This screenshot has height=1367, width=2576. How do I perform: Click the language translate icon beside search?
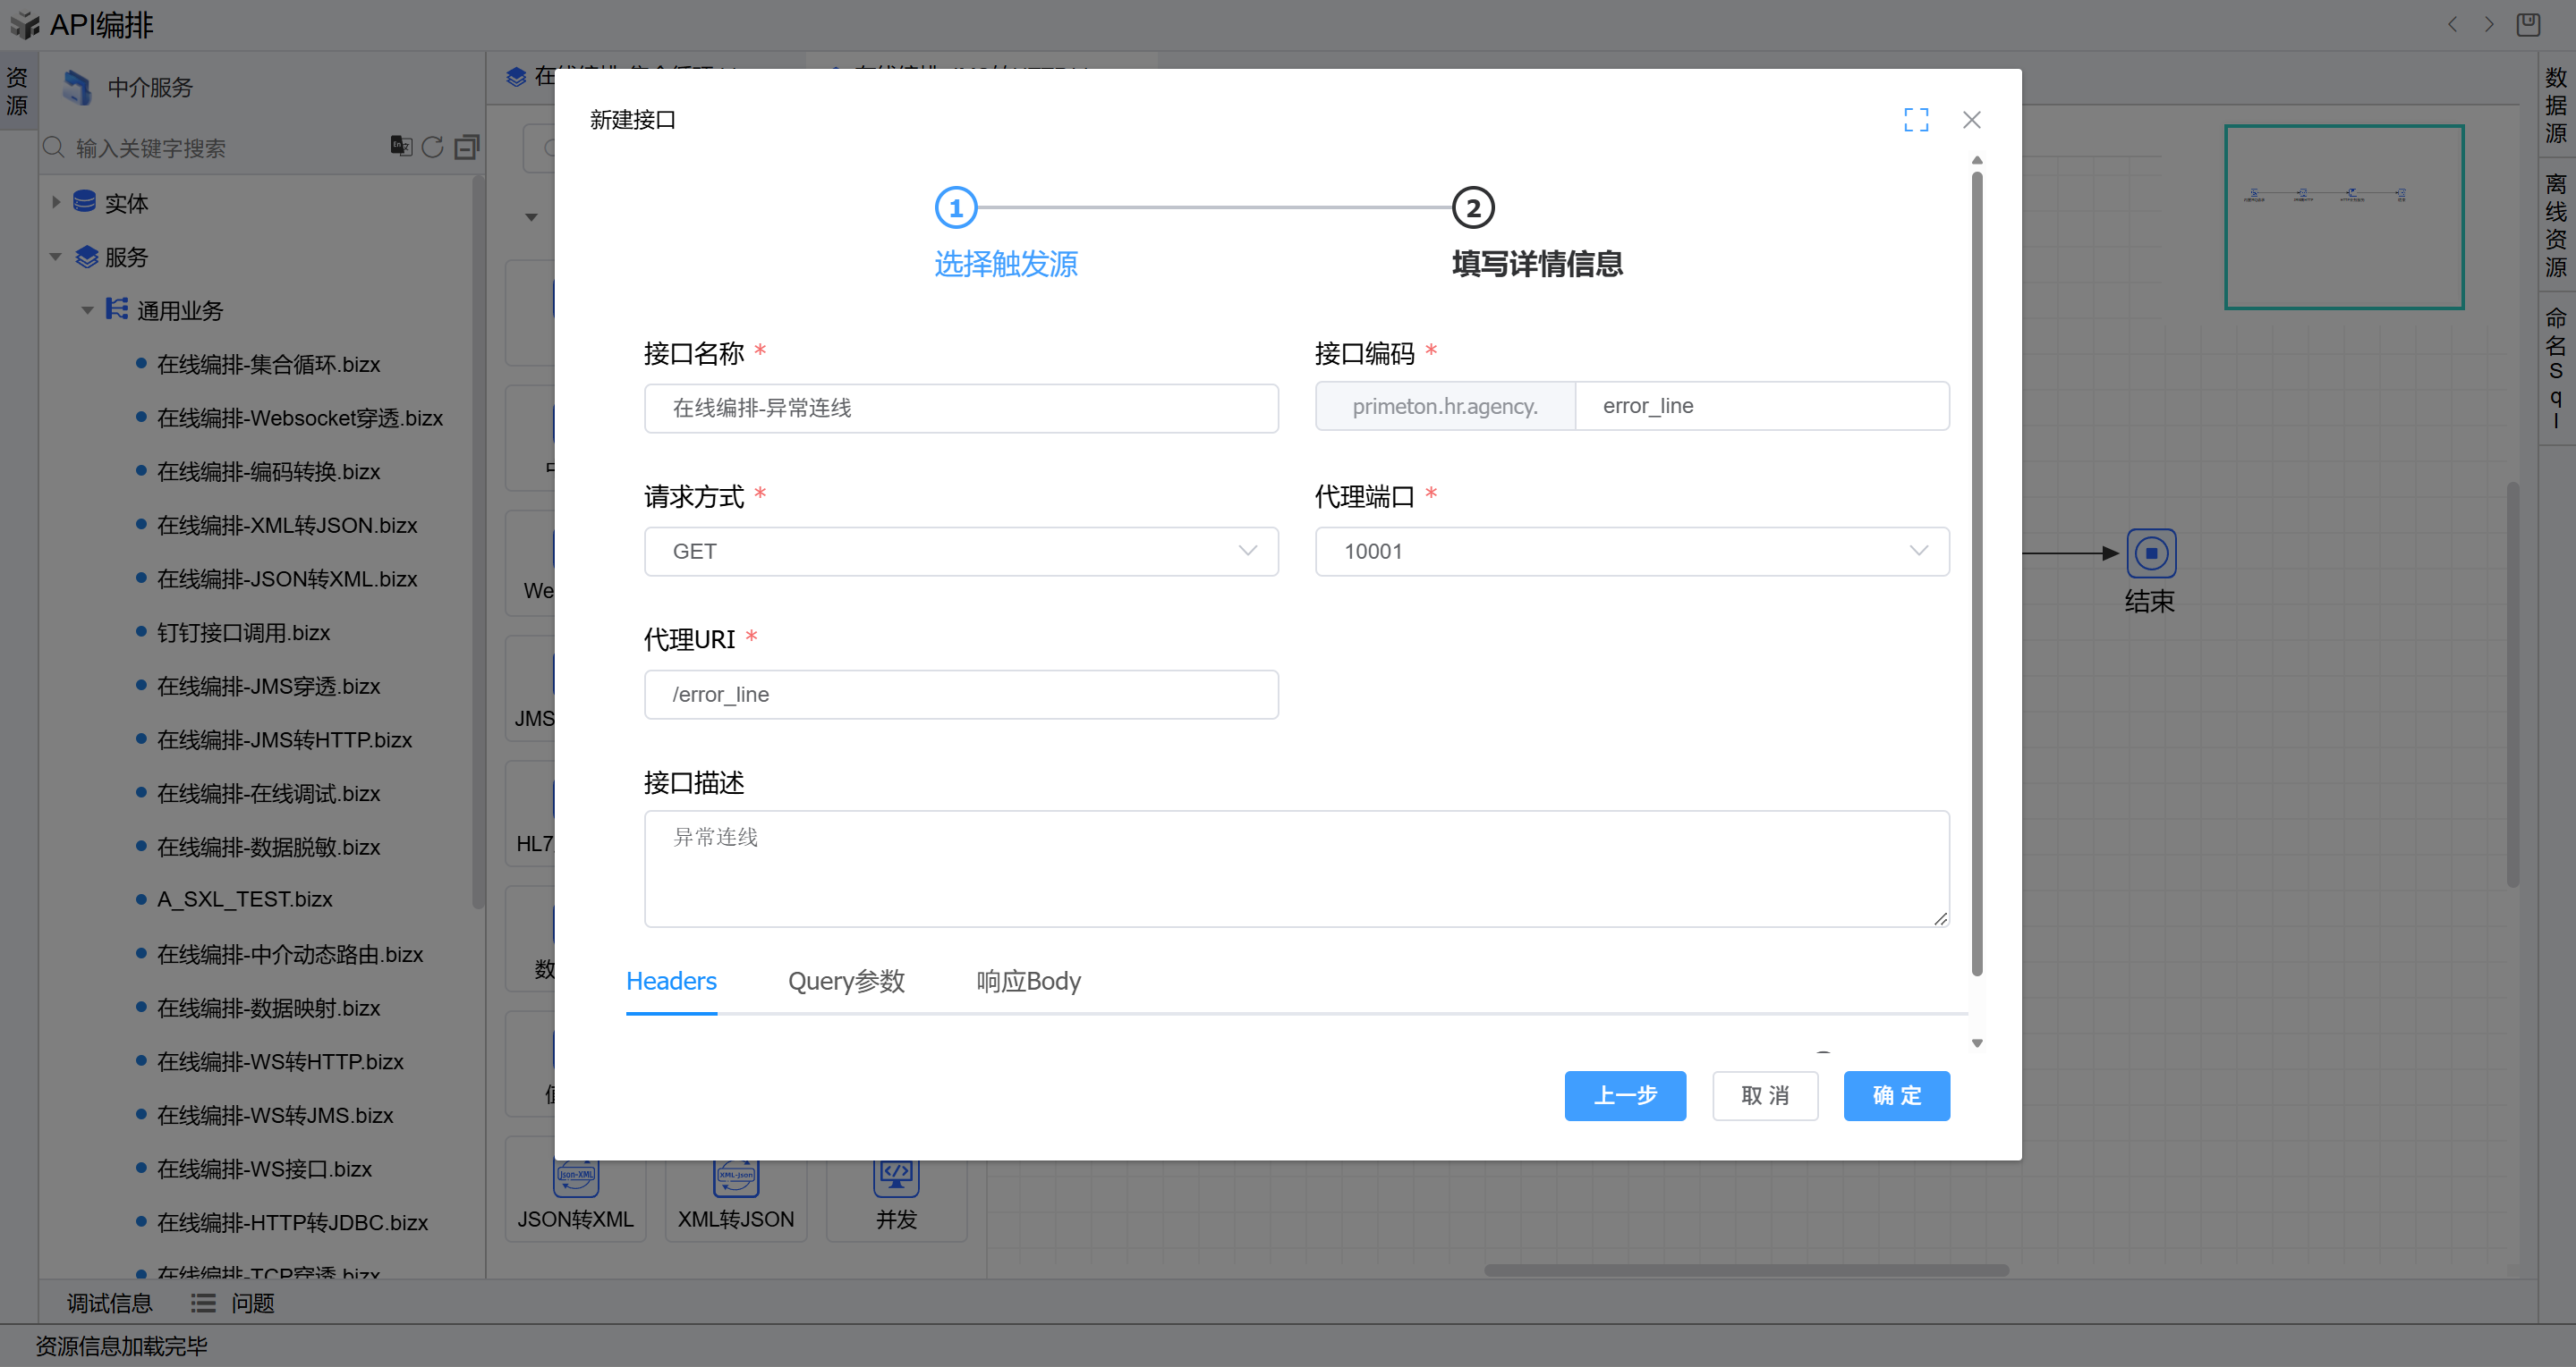[400, 146]
